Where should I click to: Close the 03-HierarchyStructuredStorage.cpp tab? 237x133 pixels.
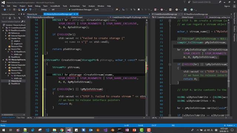(77, 14)
